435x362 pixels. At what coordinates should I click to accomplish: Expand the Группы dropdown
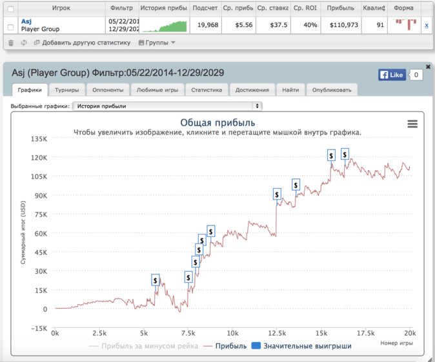pos(156,43)
